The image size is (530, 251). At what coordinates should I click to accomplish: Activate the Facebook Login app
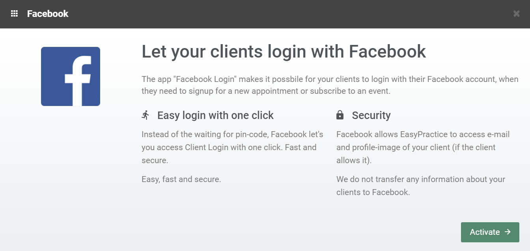(x=490, y=232)
